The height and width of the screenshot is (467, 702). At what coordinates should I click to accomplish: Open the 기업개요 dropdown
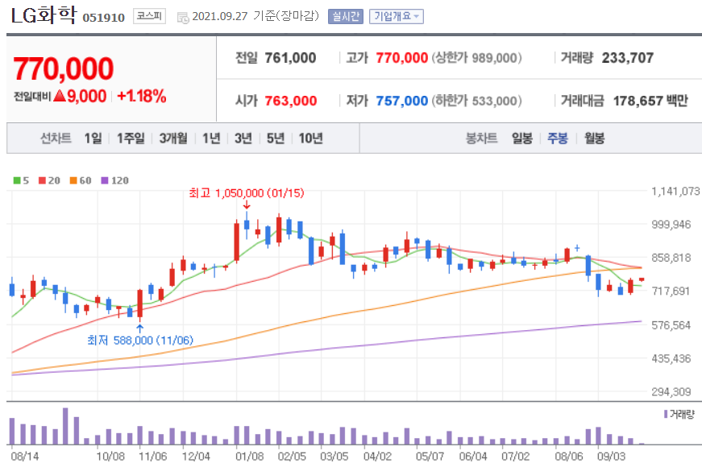point(397,17)
